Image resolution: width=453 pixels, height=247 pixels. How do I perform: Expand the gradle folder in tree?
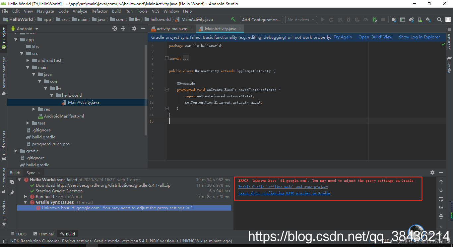pyautogui.click(x=16, y=151)
